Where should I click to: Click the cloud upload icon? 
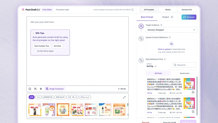[171, 44]
